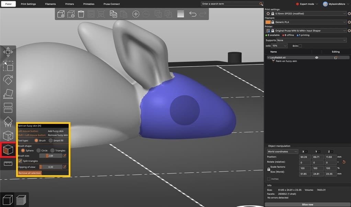Select the Paint-on supports tool
The image size is (351, 207).
tap(8, 122)
